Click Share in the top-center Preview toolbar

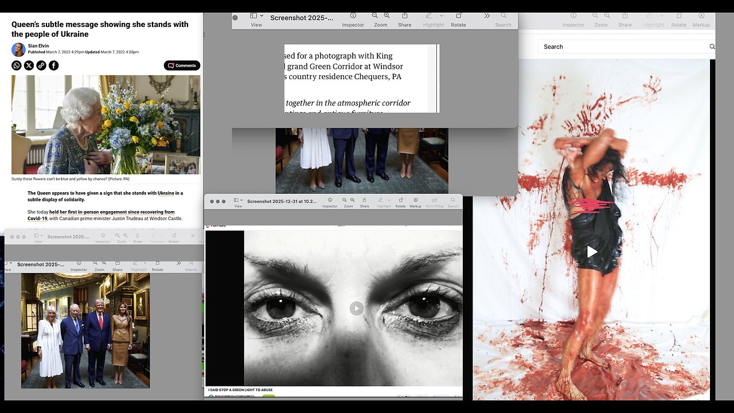404,16
